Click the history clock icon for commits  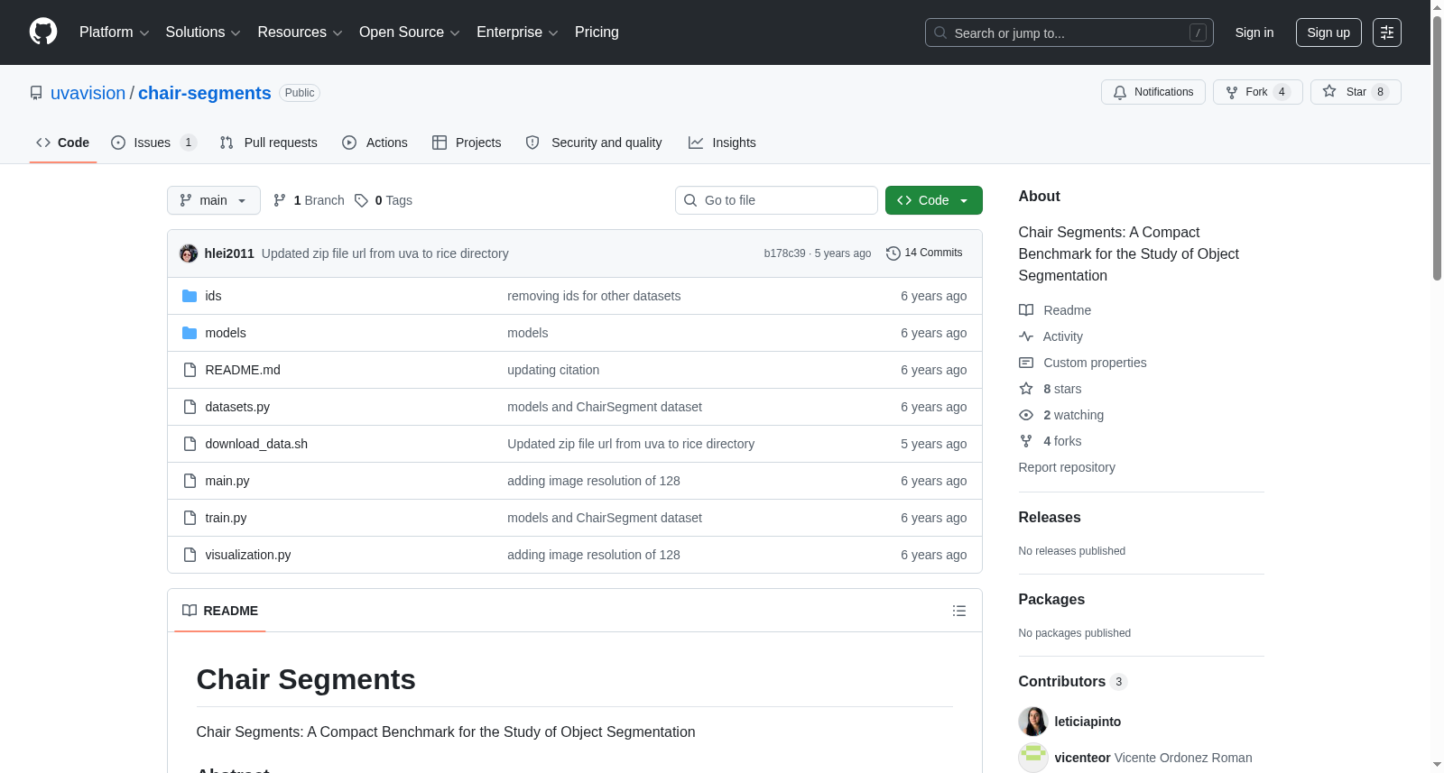point(893,253)
